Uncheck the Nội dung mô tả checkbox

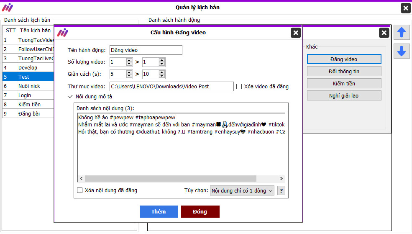(71, 97)
